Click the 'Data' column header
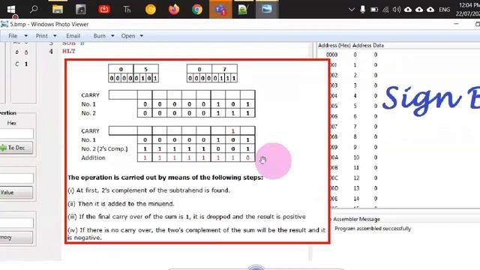 (378, 45)
